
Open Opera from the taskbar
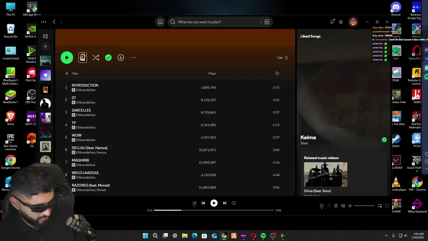click(253, 236)
